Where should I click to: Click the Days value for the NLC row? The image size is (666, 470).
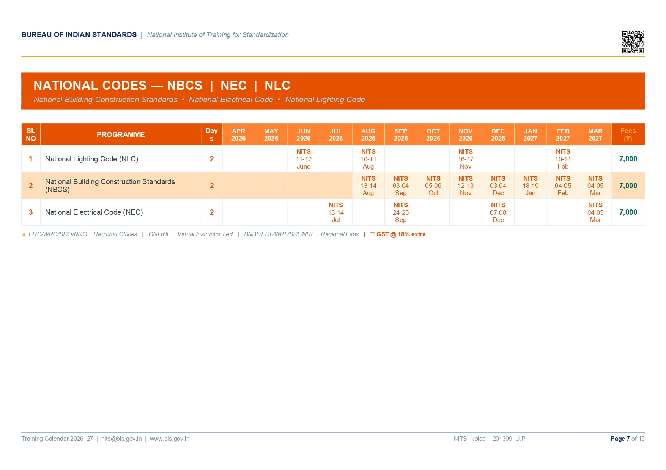(x=212, y=159)
